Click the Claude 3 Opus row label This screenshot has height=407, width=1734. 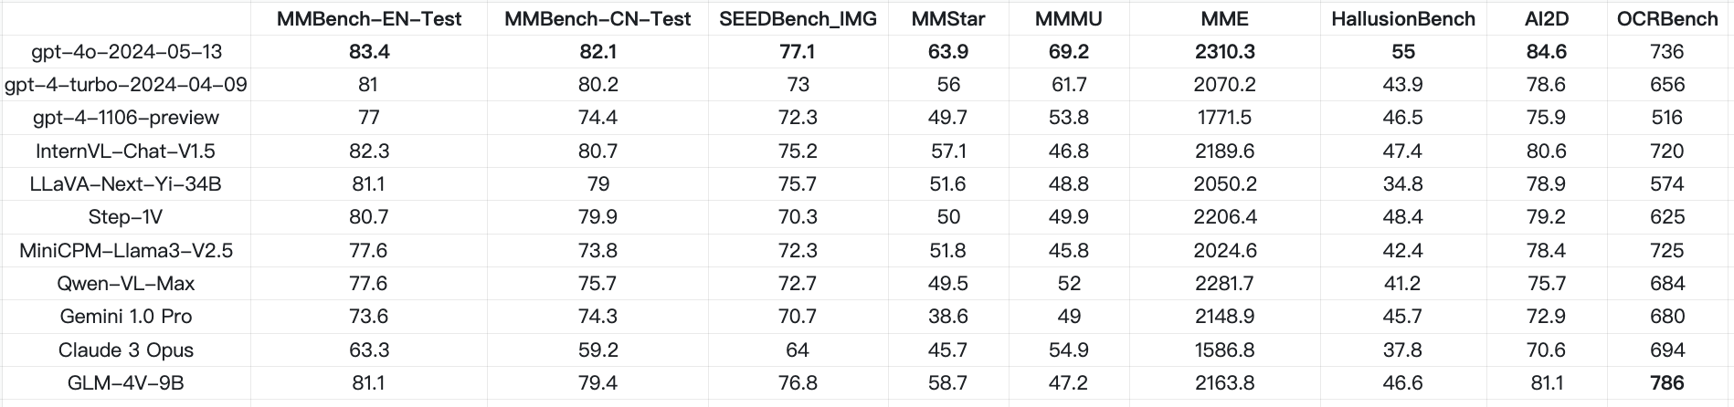pos(126,350)
